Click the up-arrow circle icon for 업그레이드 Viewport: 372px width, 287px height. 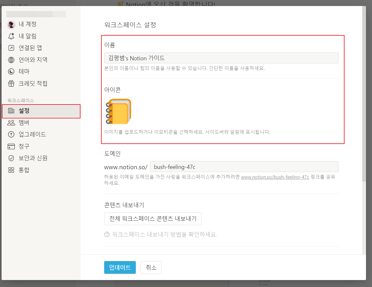click(11, 134)
